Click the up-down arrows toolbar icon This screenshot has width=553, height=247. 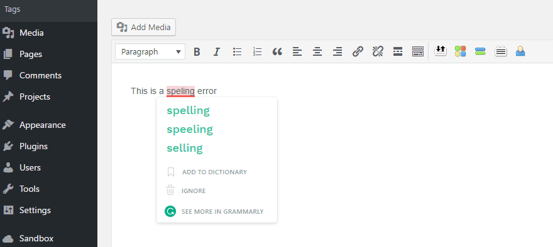click(x=440, y=51)
